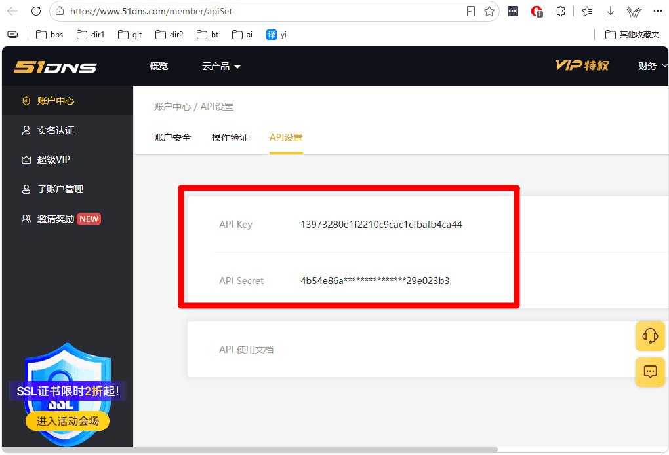669x455 pixels.
Task: Click the dark calendar extension icon
Action: click(513, 11)
